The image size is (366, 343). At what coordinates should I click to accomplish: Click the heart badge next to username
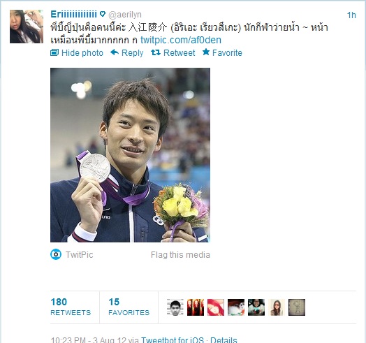103,14
